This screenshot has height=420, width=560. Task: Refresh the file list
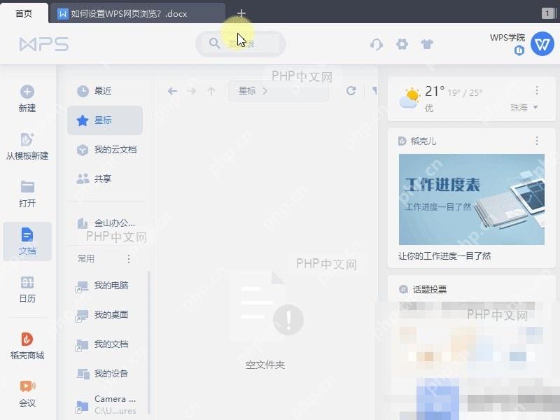pos(351,91)
